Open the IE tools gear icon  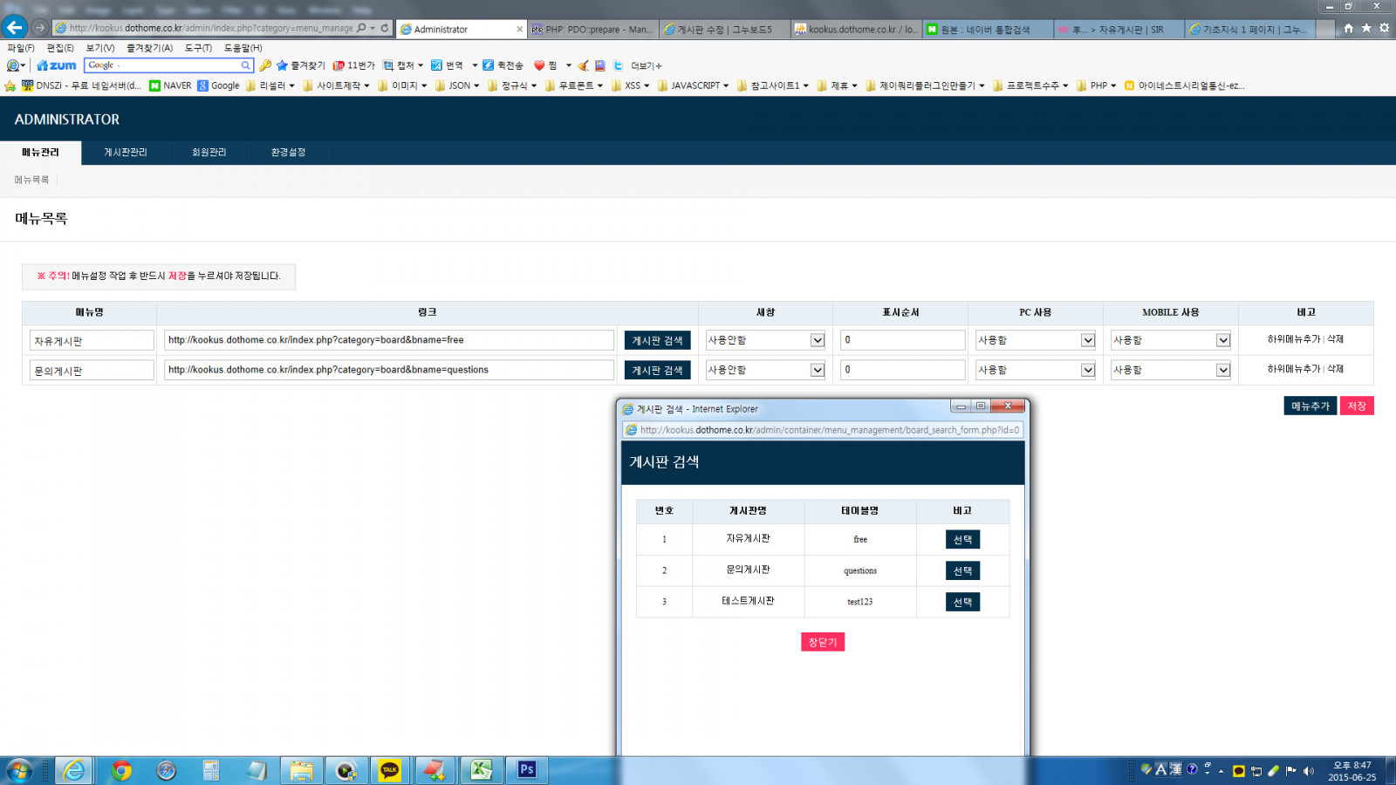click(x=1384, y=28)
